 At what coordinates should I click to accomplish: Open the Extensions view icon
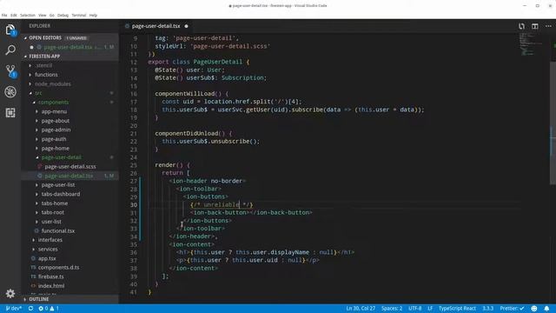10,113
